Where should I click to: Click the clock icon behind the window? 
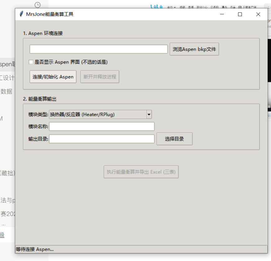(x=38, y=5)
